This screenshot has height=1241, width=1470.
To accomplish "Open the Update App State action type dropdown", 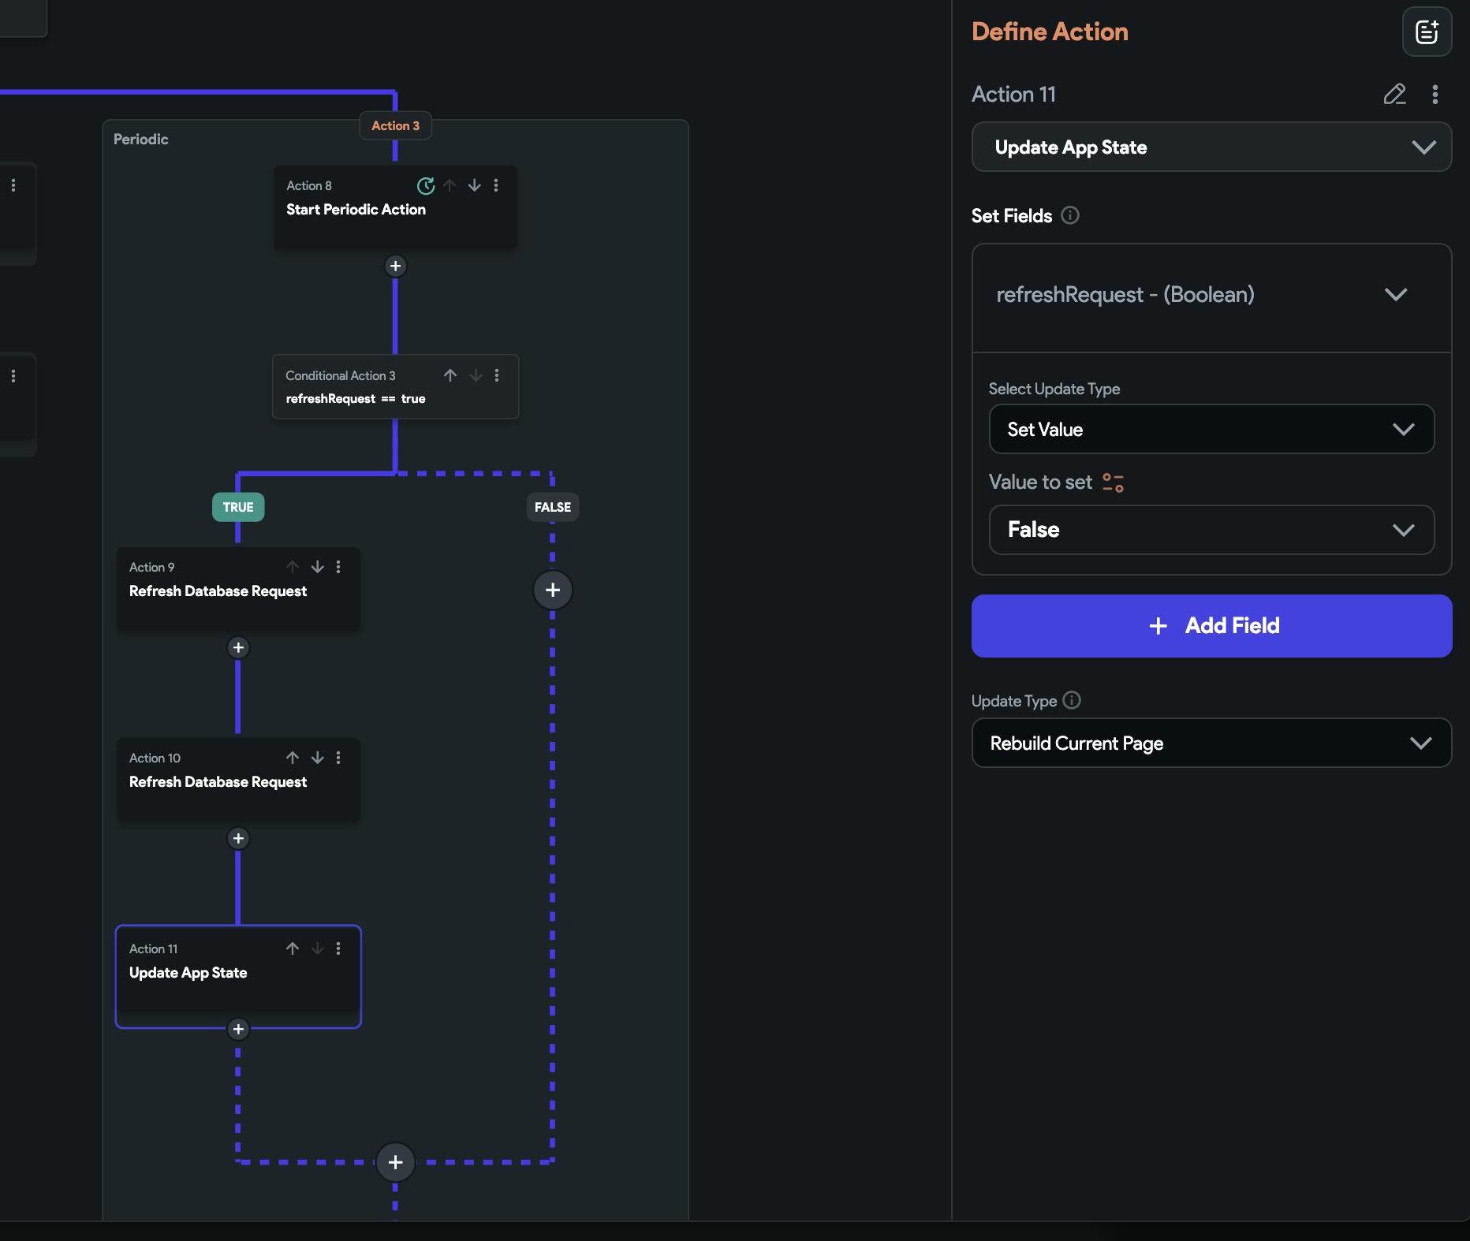I will pos(1211,147).
